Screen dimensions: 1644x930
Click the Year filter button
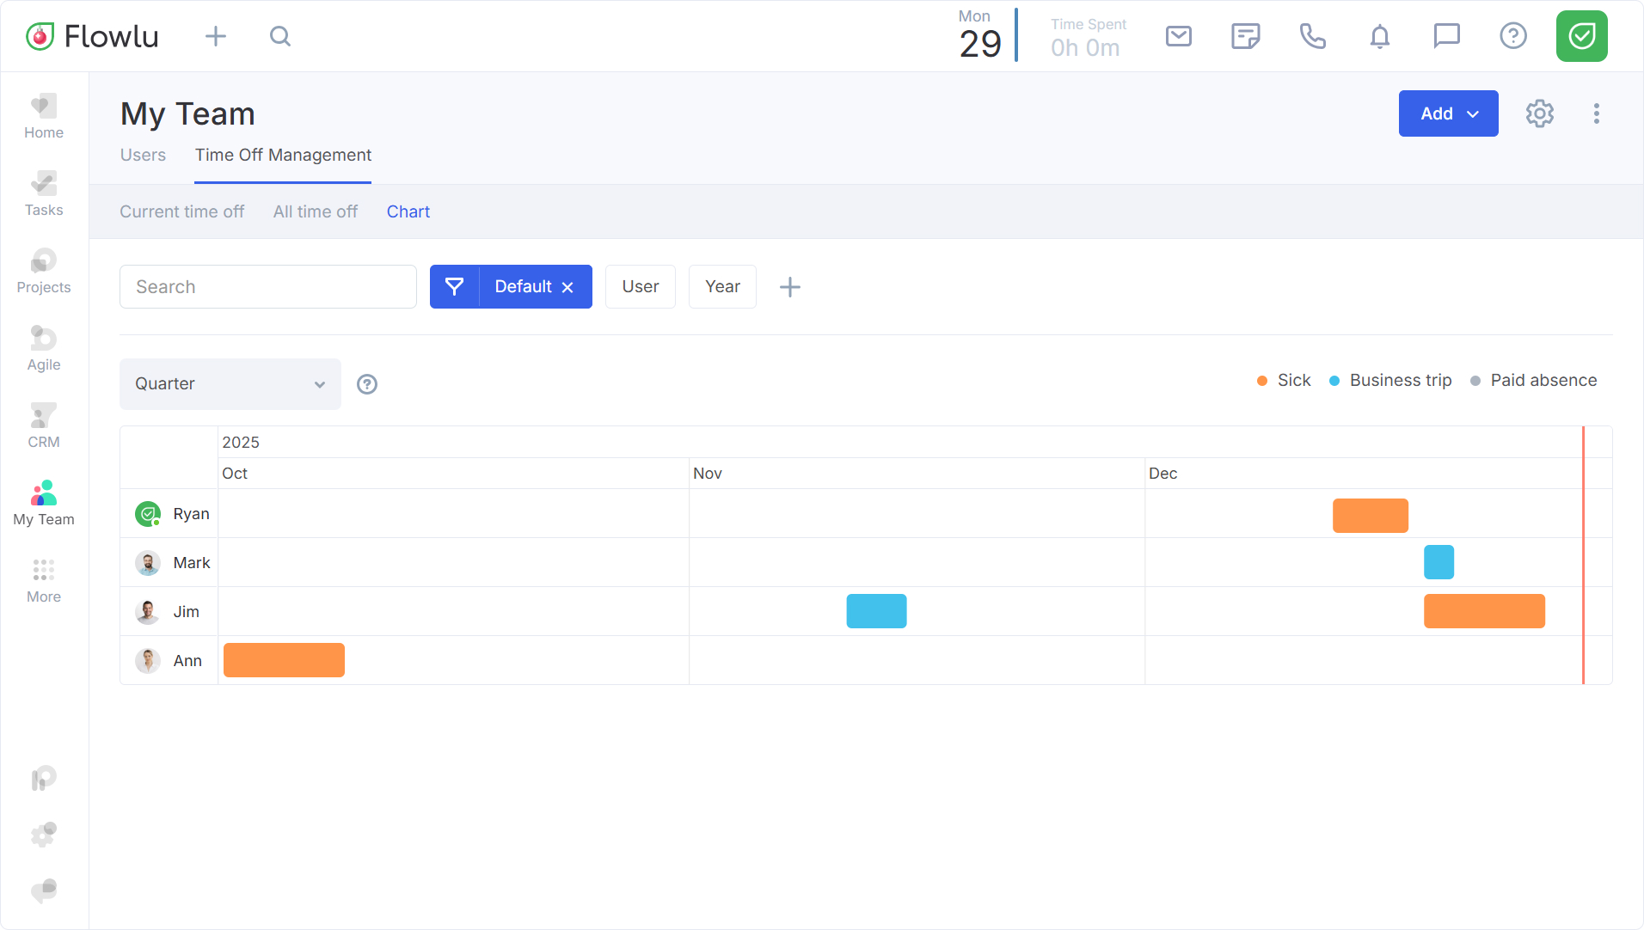point(722,287)
